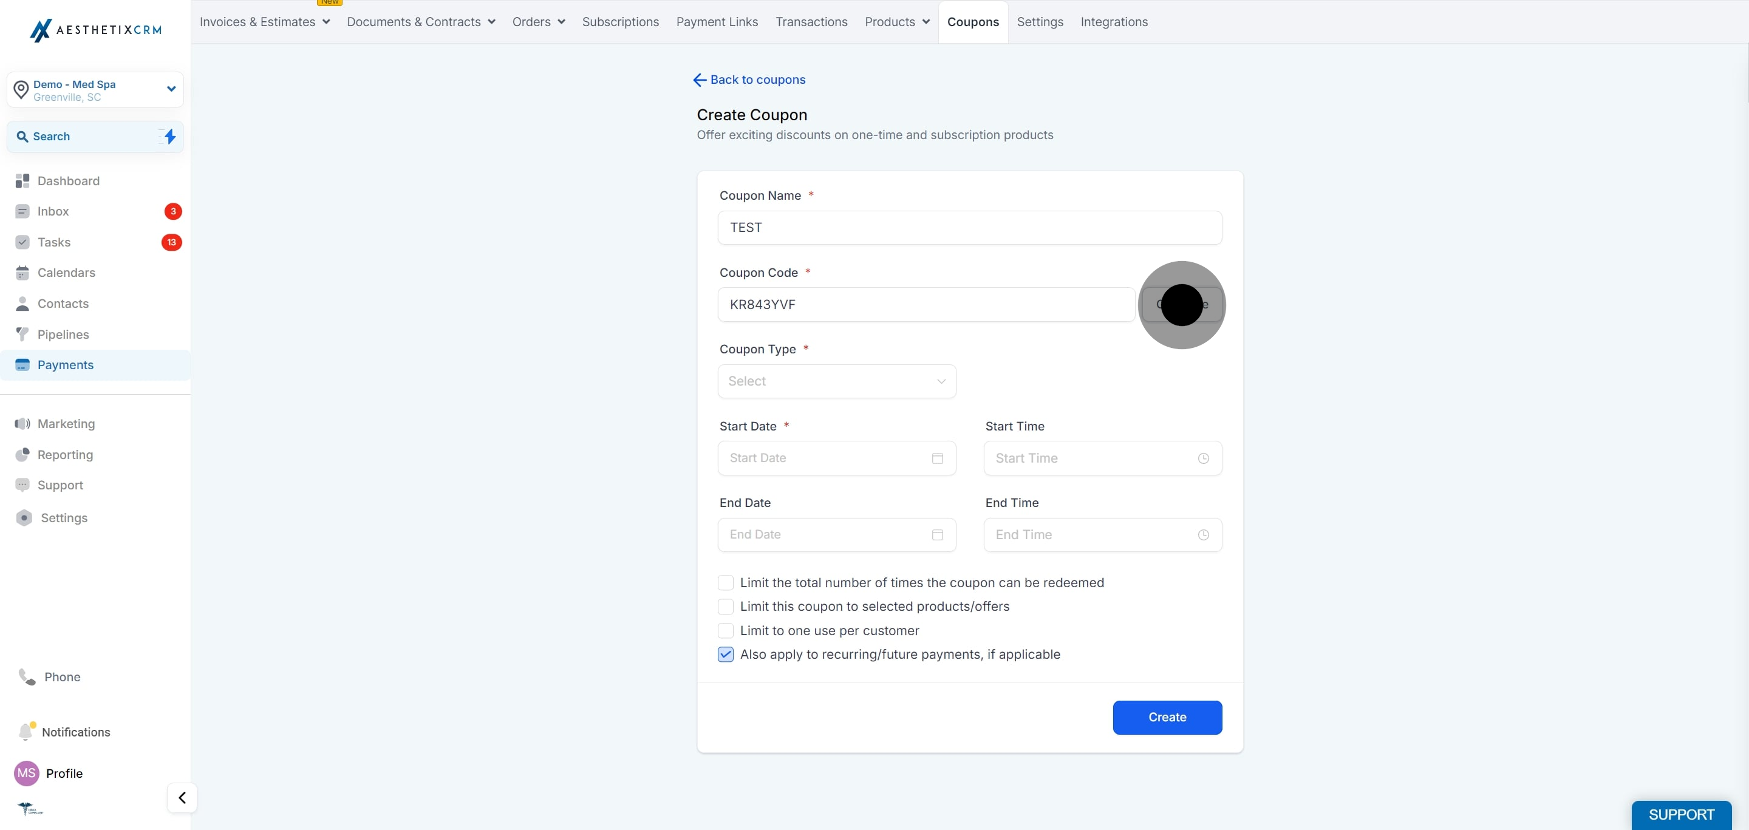The width and height of the screenshot is (1749, 830).
Task: Click the back arrow icon near coupons
Action: (x=700, y=80)
